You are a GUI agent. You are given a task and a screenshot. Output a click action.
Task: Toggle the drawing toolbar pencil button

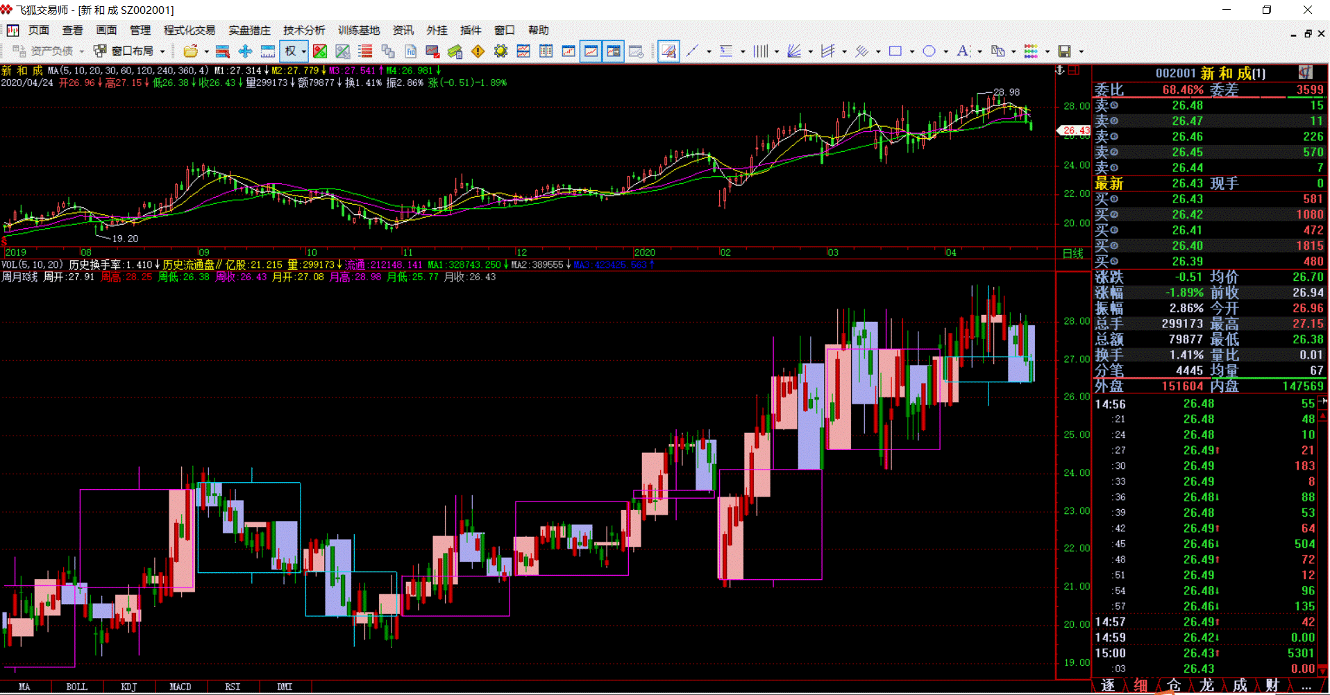point(668,51)
